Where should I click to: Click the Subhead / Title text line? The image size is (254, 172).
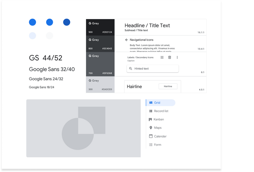136,30
